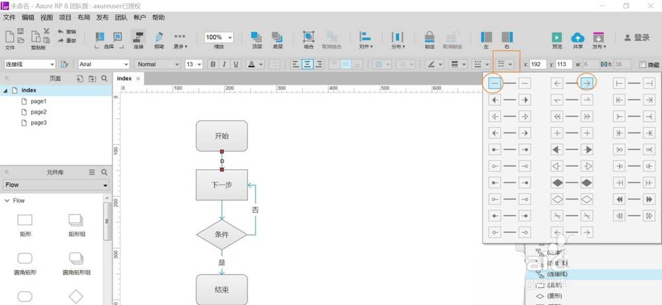The width and height of the screenshot is (662, 305).
Task: Switch to the index canvas tab
Action: pos(124,79)
